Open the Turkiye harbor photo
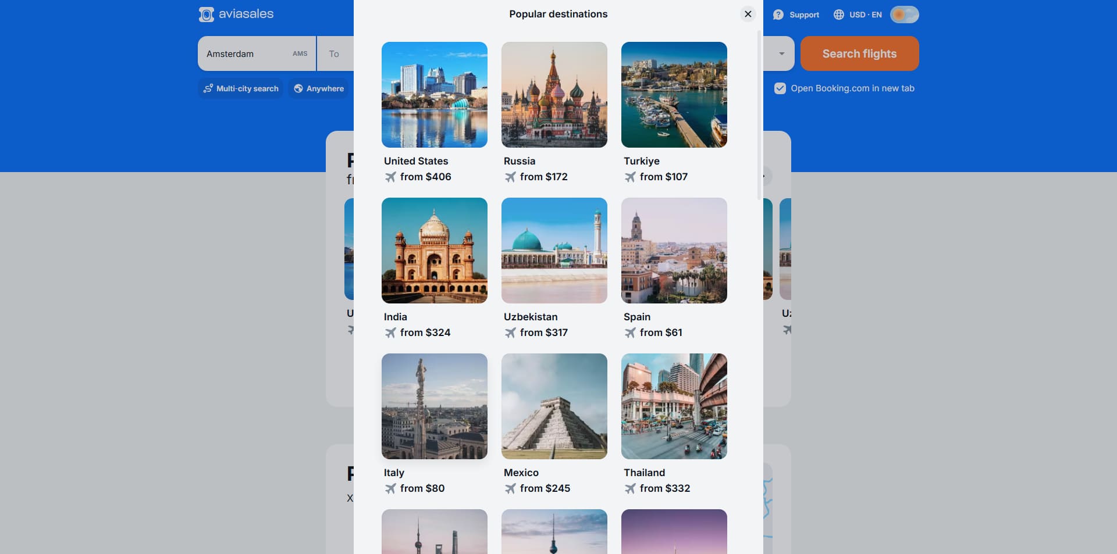1117x554 pixels. 674,95
